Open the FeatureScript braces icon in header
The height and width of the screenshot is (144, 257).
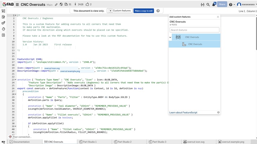point(202,4)
